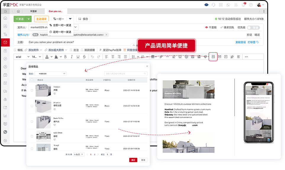
Task: Check the box for product YR100-1
Action: [32, 90]
